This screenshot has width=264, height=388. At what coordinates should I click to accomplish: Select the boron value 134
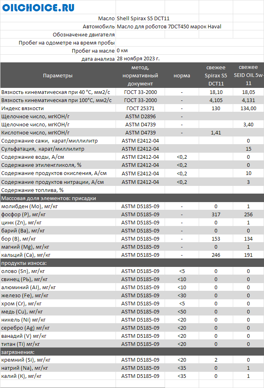(x=249, y=239)
